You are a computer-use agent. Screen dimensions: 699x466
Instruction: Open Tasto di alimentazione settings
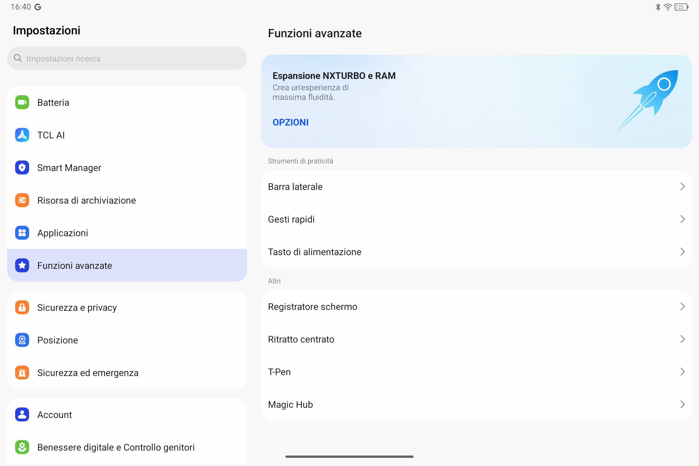click(x=476, y=252)
